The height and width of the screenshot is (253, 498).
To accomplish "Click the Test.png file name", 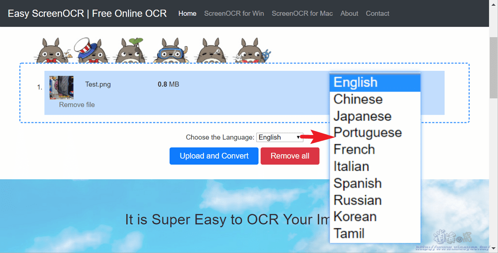I will [x=98, y=84].
